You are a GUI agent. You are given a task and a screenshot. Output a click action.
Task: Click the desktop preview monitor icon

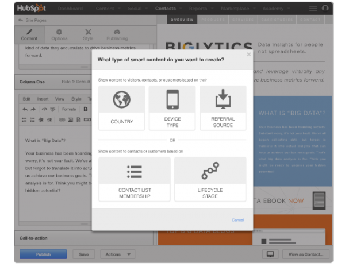pyautogui.click(x=270, y=254)
